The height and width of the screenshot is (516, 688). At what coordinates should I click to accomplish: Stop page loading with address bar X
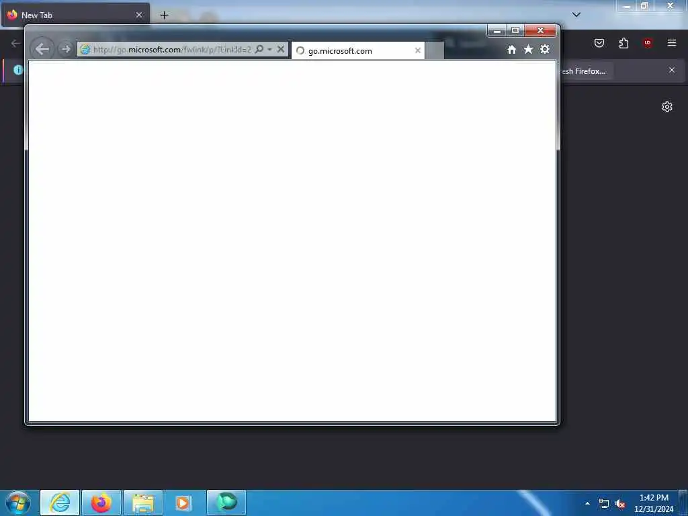pyautogui.click(x=281, y=49)
